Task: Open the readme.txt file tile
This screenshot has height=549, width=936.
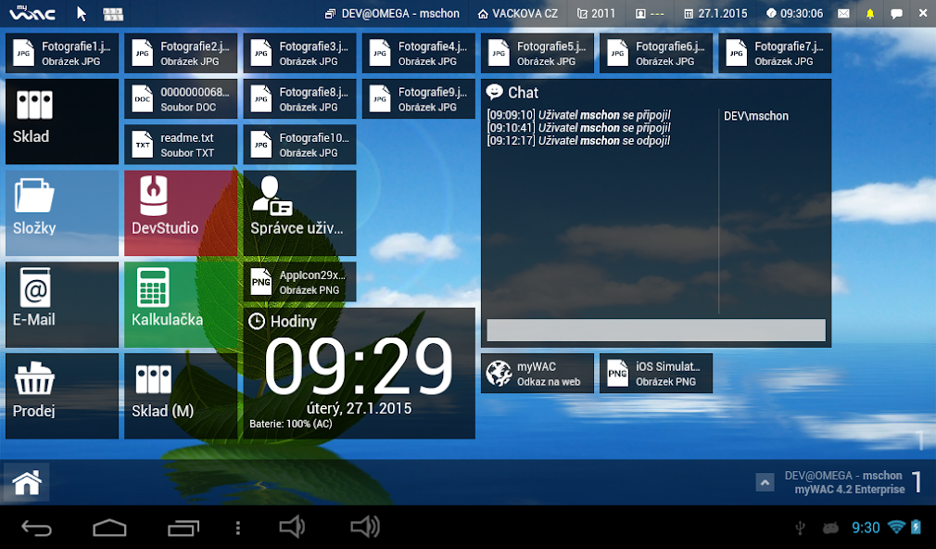Action: pos(181,145)
